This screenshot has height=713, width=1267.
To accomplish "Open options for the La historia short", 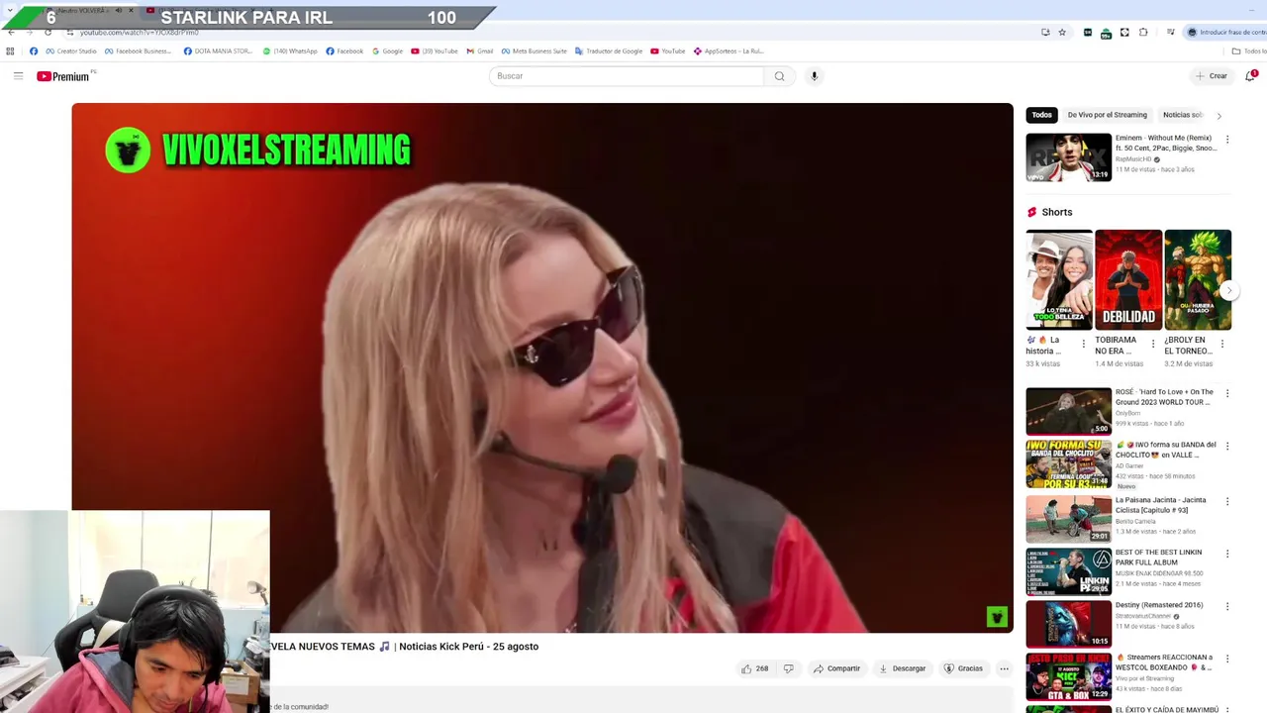I will click(1083, 344).
